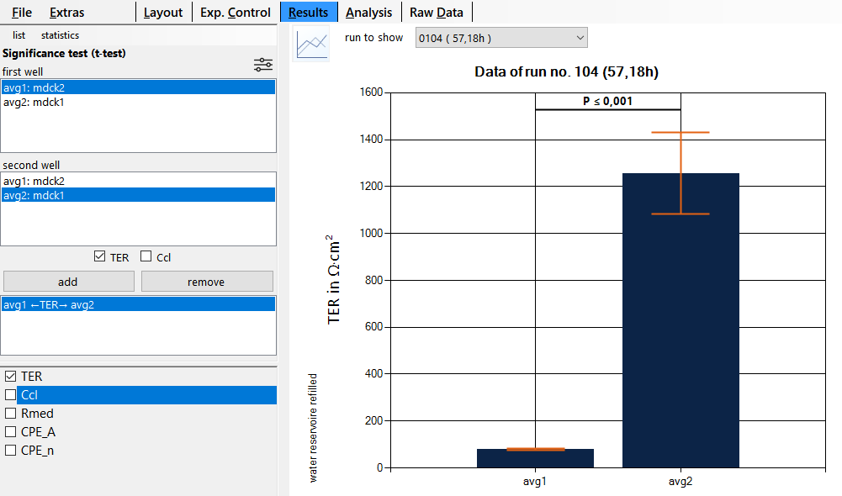842x496 pixels.
Task: Open the run to show dropdown
Action: click(578, 38)
